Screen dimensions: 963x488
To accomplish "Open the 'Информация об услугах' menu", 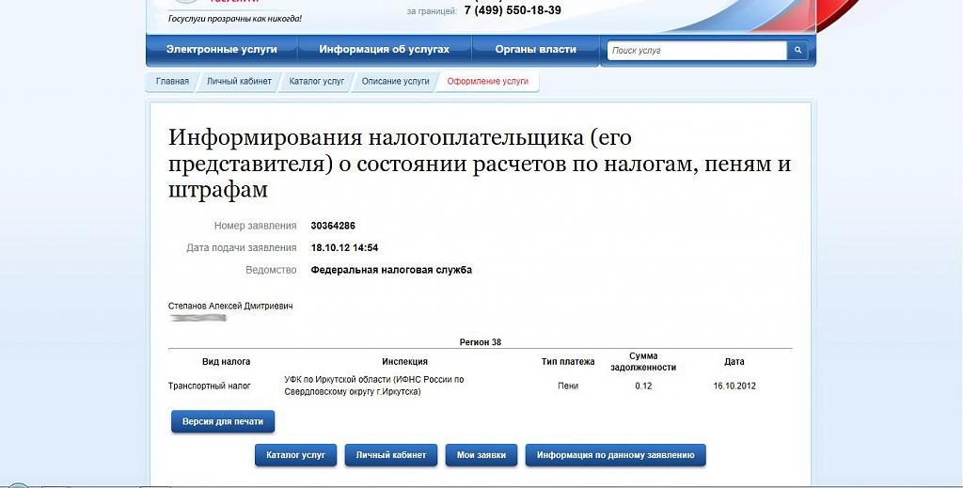I will click(x=385, y=50).
